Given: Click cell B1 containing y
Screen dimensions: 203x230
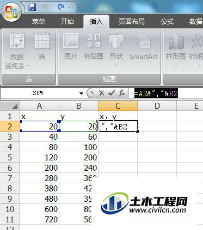Looking at the screenshot, I should point(78,116).
